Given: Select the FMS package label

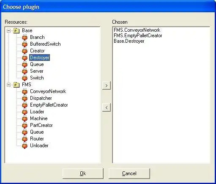Looking at the screenshot, I should pyautogui.click(x=27, y=85).
